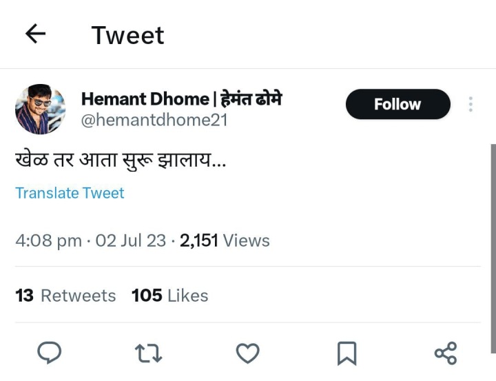Click the 02 Jul 23 date
Image resolution: width=496 pixels, height=381 pixels.
[131, 241]
